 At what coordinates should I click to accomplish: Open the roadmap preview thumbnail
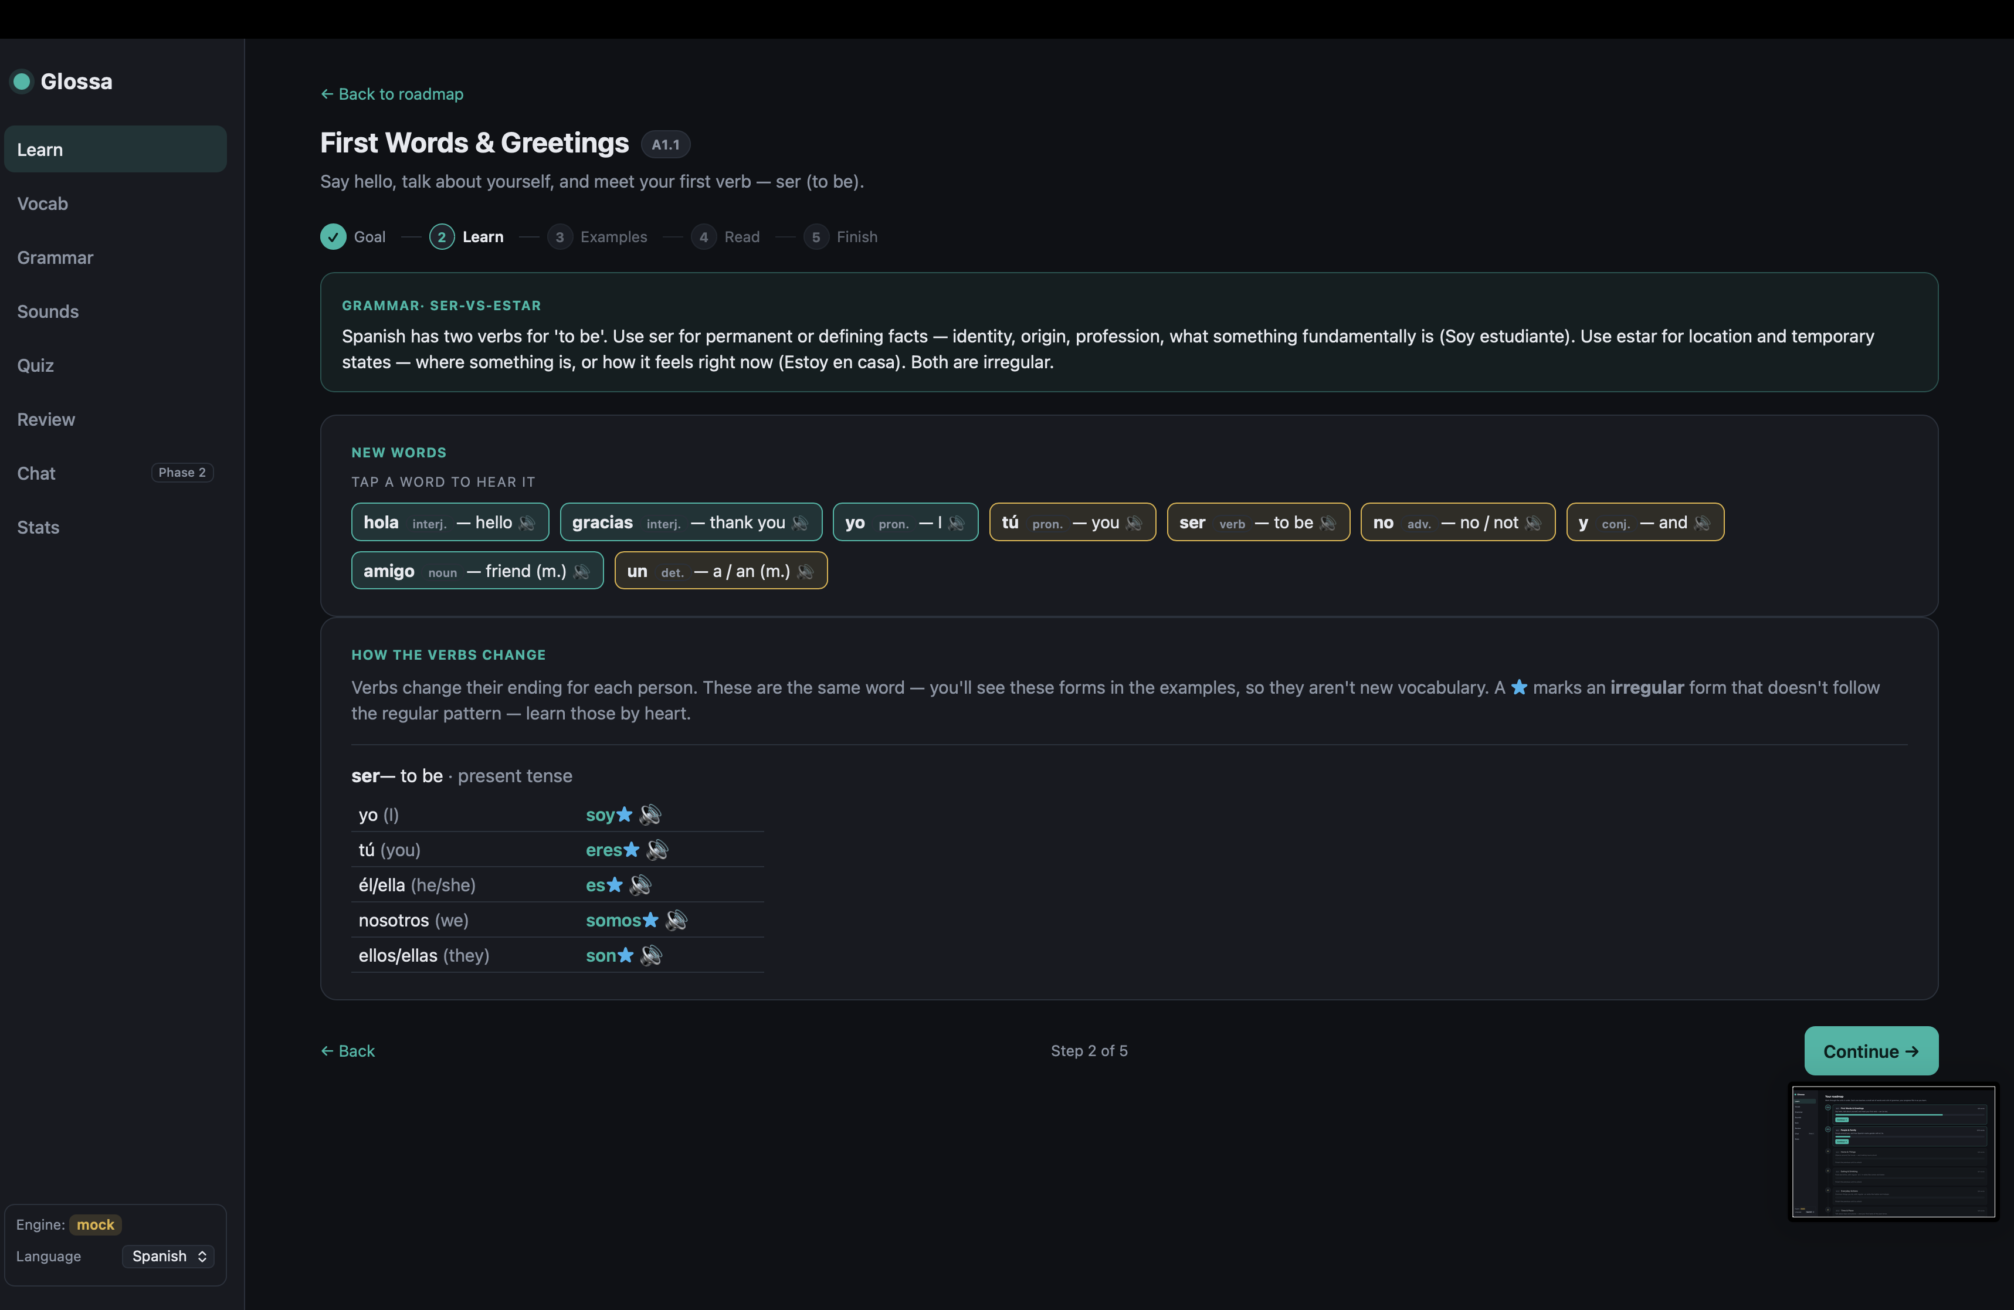point(1893,1152)
